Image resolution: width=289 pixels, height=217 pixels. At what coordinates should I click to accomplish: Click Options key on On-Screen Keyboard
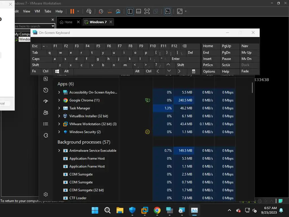point(211,71)
